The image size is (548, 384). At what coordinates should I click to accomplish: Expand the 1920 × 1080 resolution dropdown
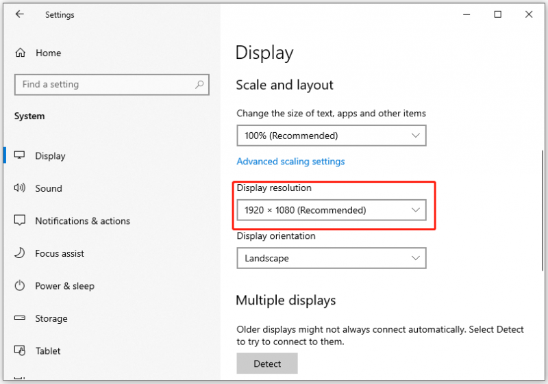[x=332, y=210]
